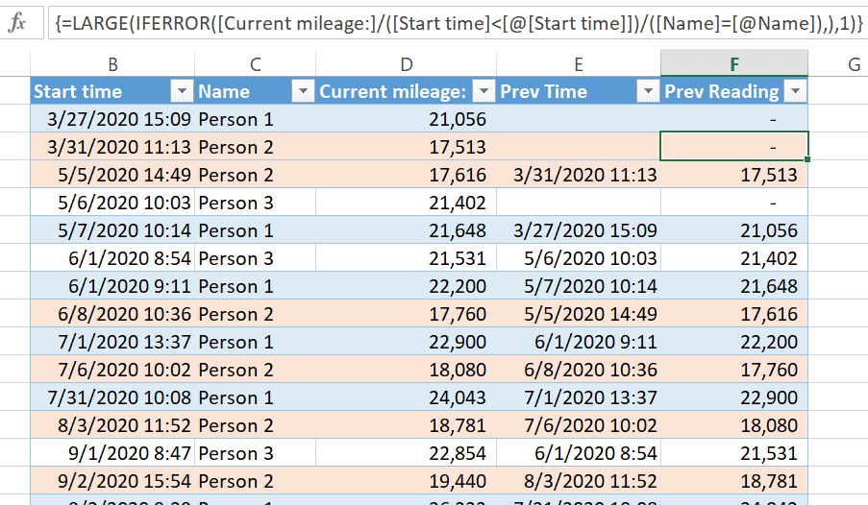Select column C header
Viewport: 868px width, 505px height.
(x=255, y=63)
